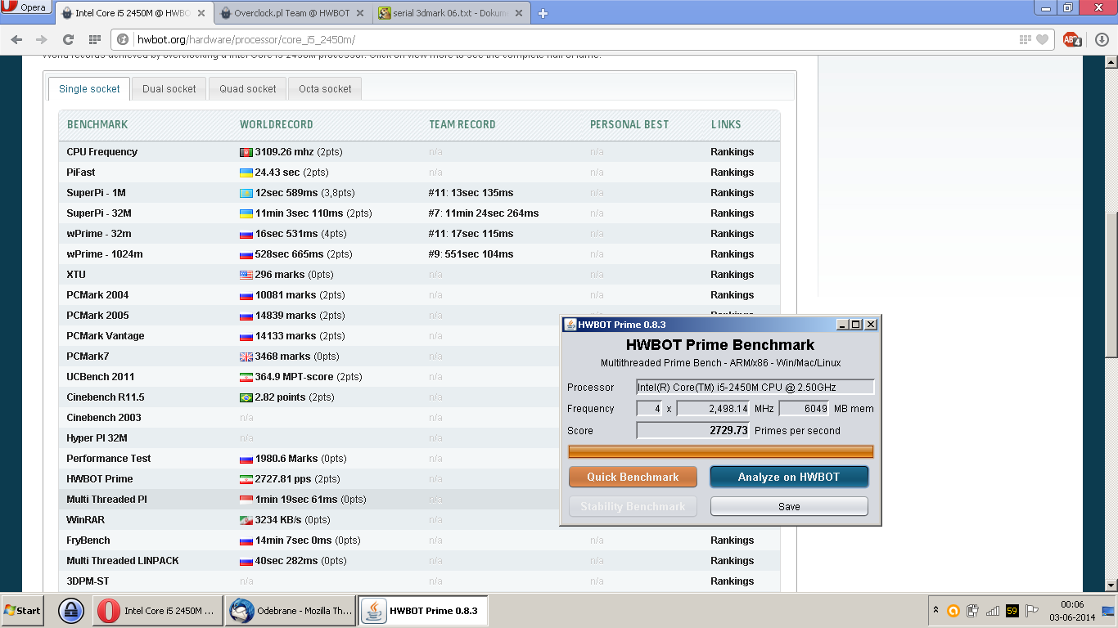Click PCMark7 3468 marks record
The height and width of the screenshot is (628, 1118).
click(282, 357)
